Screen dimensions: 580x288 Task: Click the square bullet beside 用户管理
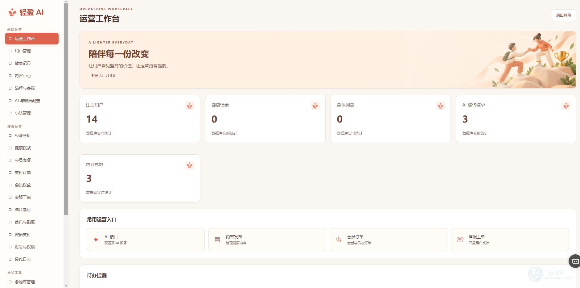point(10,51)
